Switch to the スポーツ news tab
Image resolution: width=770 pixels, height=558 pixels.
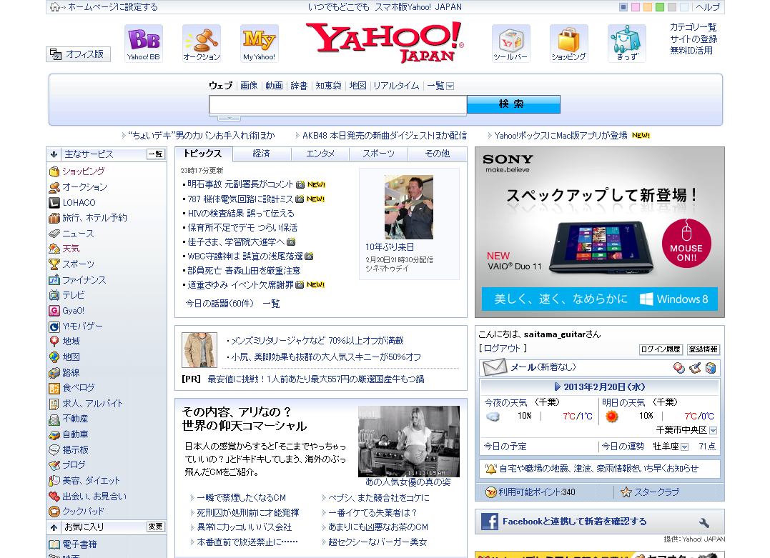[x=378, y=154]
